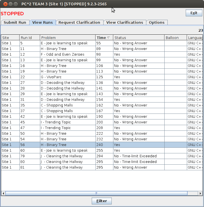Sort runs by the Time column header
Screen dimensions: 204x207
coord(104,38)
